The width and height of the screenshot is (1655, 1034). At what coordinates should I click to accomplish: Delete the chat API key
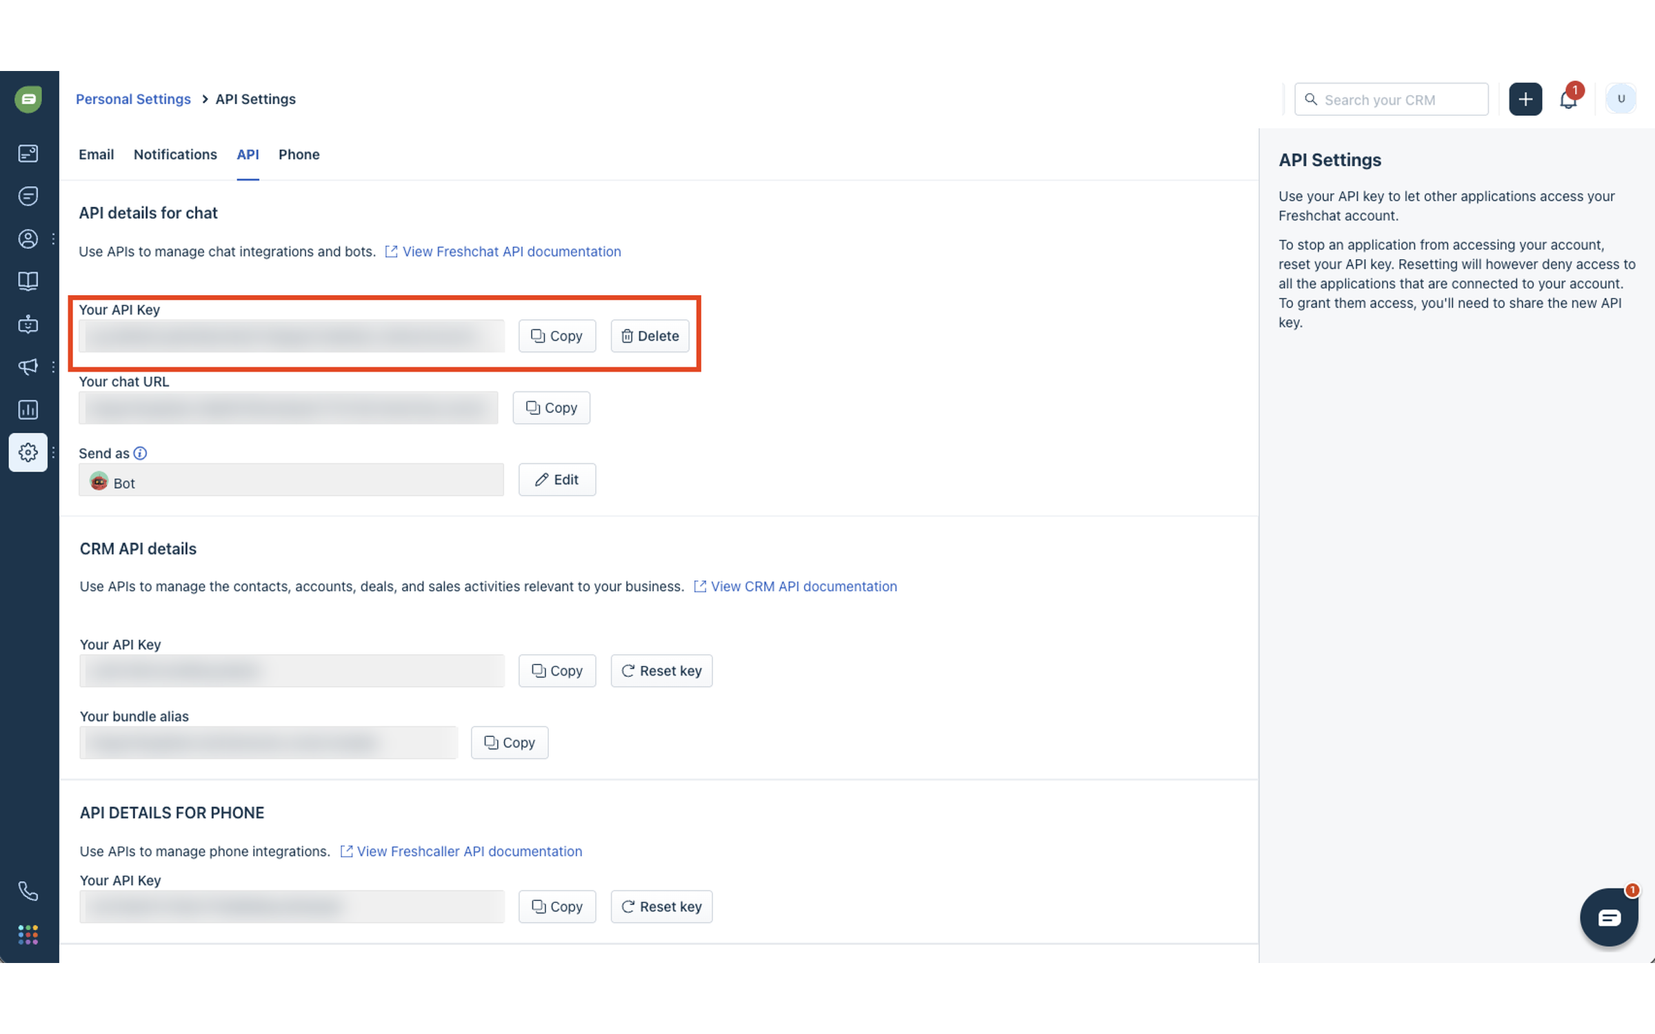click(650, 336)
